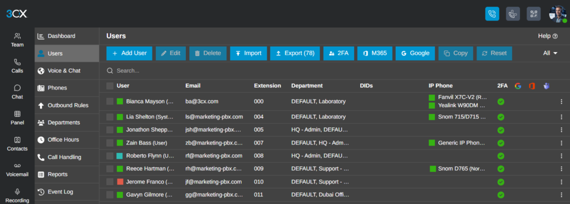Open the softphone dialer icon in header

point(492,14)
